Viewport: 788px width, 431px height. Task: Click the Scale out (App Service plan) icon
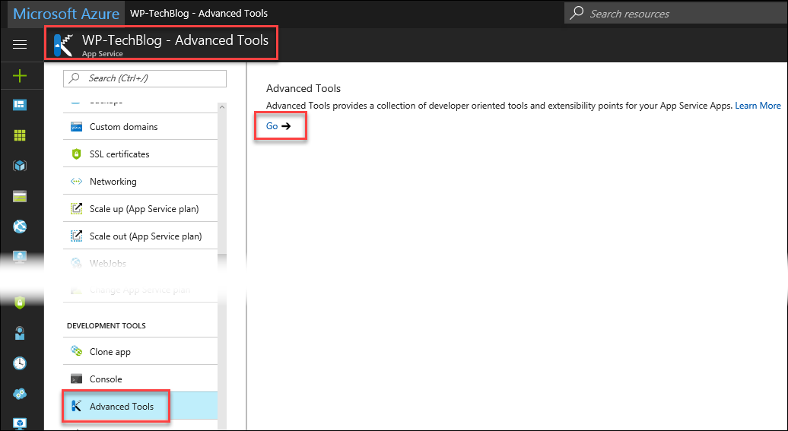pyautogui.click(x=76, y=236)
